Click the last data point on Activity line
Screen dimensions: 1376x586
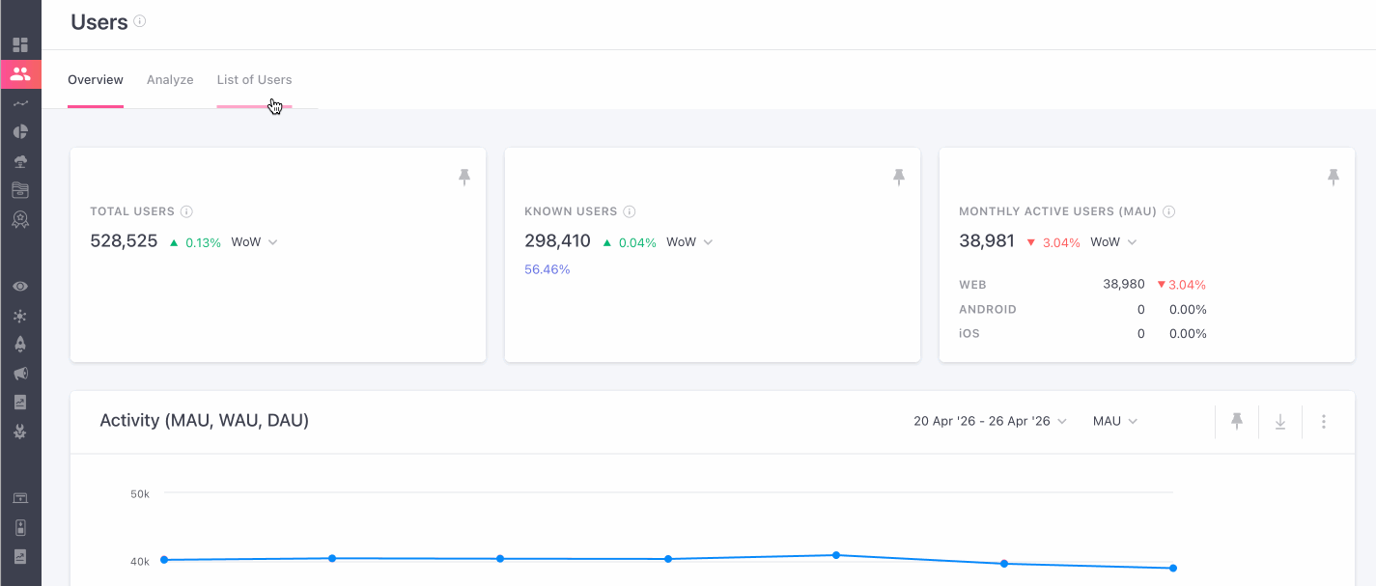tap(1173, 568)
